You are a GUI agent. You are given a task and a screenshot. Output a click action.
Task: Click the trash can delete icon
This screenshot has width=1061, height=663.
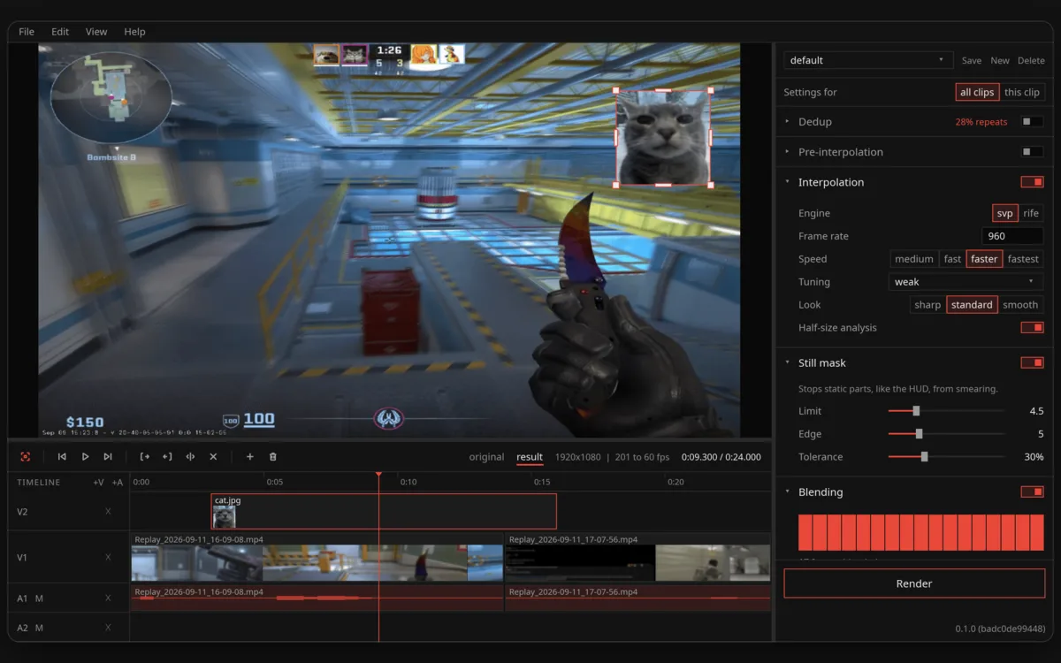(273, 457)
